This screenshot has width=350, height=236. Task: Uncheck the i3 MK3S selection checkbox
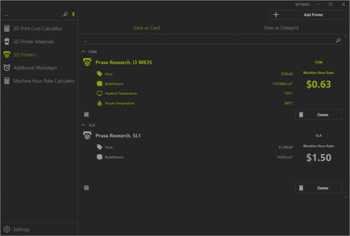86,114
